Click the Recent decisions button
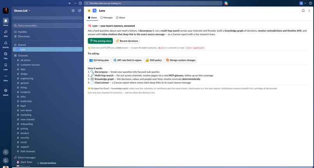314x168 pixels. 127,41
